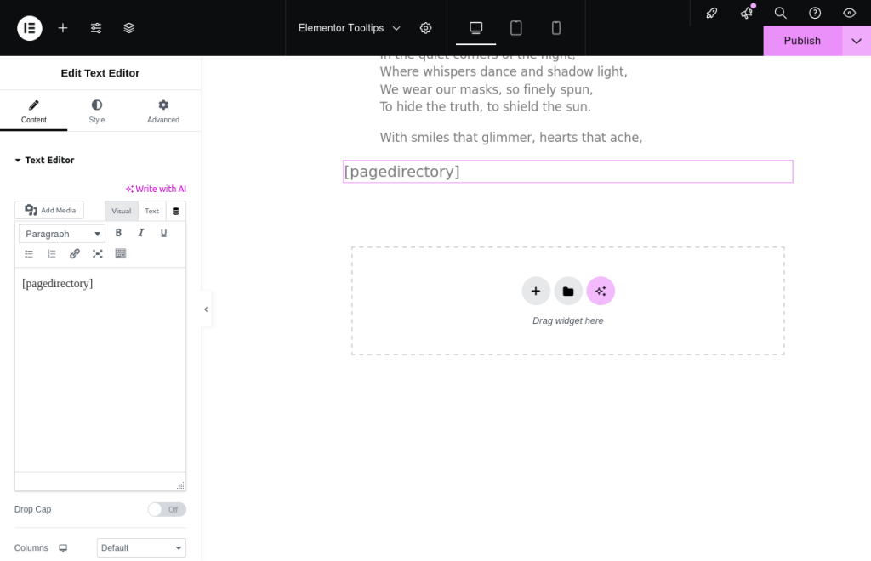This screenshot has width=871, height=561.
Task: Open the Paragraph format dropdown
Action: tap(62, 234)
